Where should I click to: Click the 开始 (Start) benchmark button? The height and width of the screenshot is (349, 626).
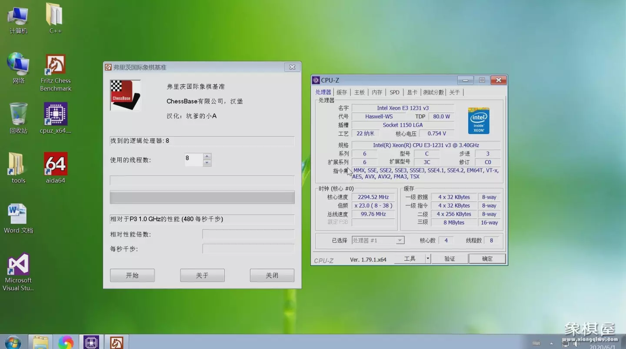tap(132, 275)
